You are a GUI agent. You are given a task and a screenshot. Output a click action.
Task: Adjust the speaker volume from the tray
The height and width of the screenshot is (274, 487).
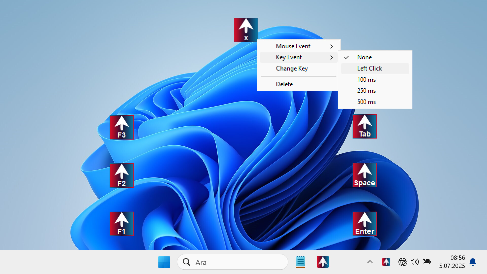[414, 262]
